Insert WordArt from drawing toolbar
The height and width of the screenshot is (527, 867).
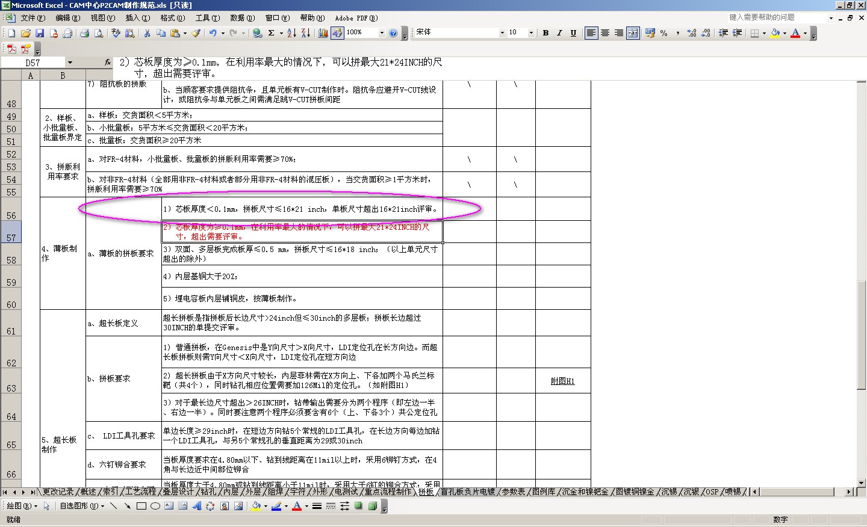click(197, 506)
